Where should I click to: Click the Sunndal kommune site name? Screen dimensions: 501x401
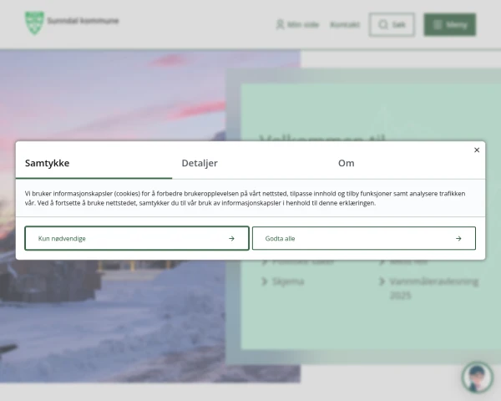pyautogui.click(x=83, y=21)
